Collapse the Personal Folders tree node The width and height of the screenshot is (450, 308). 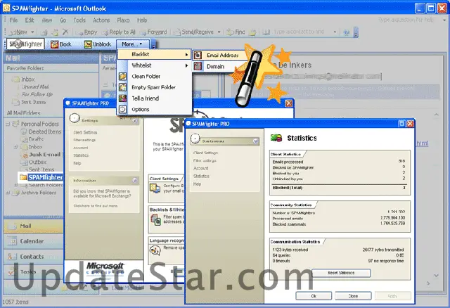[x=8, y=124]
